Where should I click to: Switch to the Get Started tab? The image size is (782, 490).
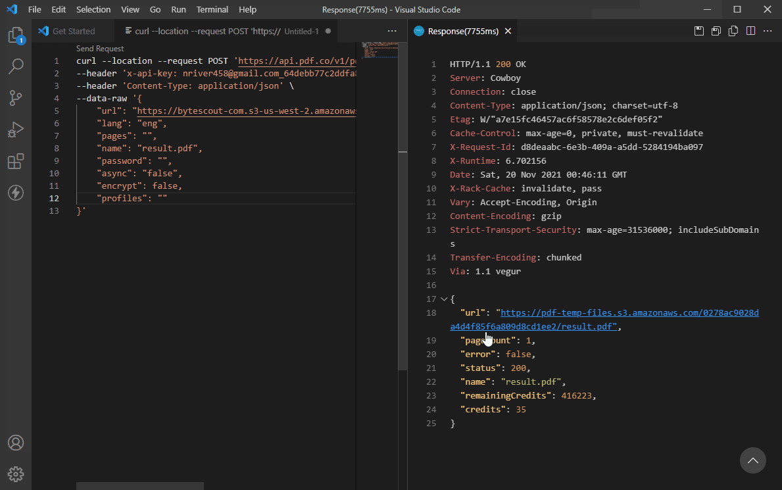tap(73, 31)
